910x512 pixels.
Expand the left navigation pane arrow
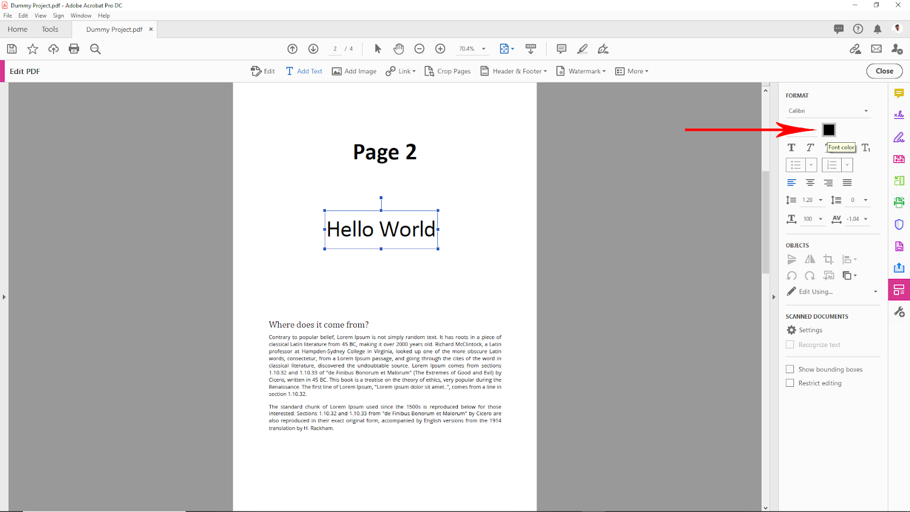coord(4,297)
